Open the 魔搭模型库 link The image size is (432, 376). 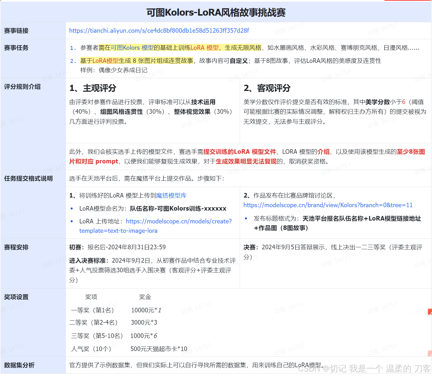[171, 196]
